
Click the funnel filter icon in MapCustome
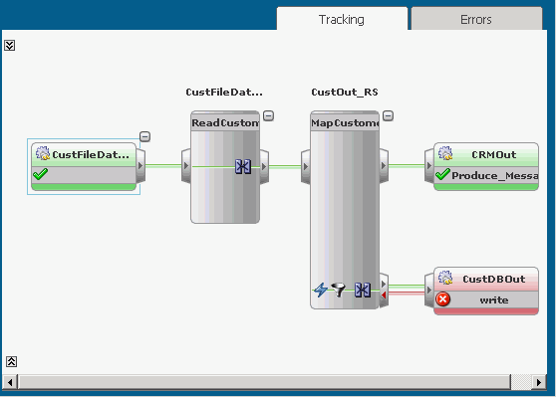coord(338,290)
